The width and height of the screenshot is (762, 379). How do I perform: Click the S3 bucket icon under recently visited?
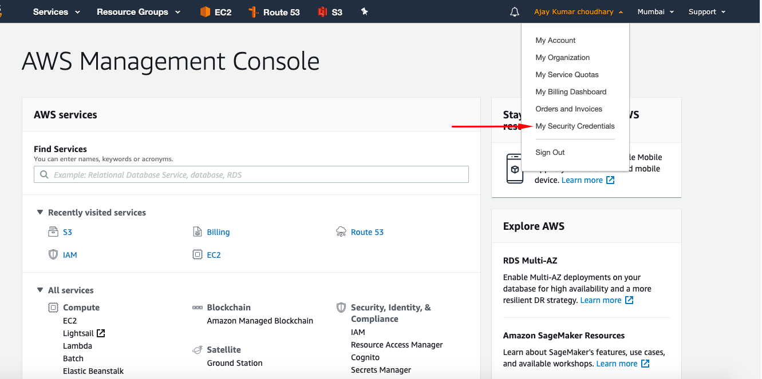[x=53, y=232]
